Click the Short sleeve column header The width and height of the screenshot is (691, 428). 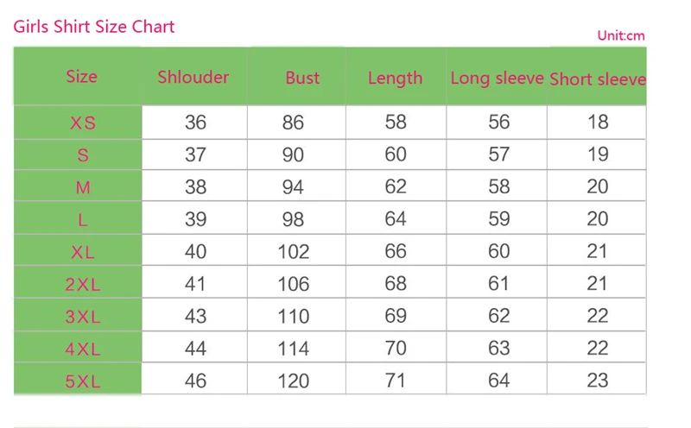tap(598, 79)
